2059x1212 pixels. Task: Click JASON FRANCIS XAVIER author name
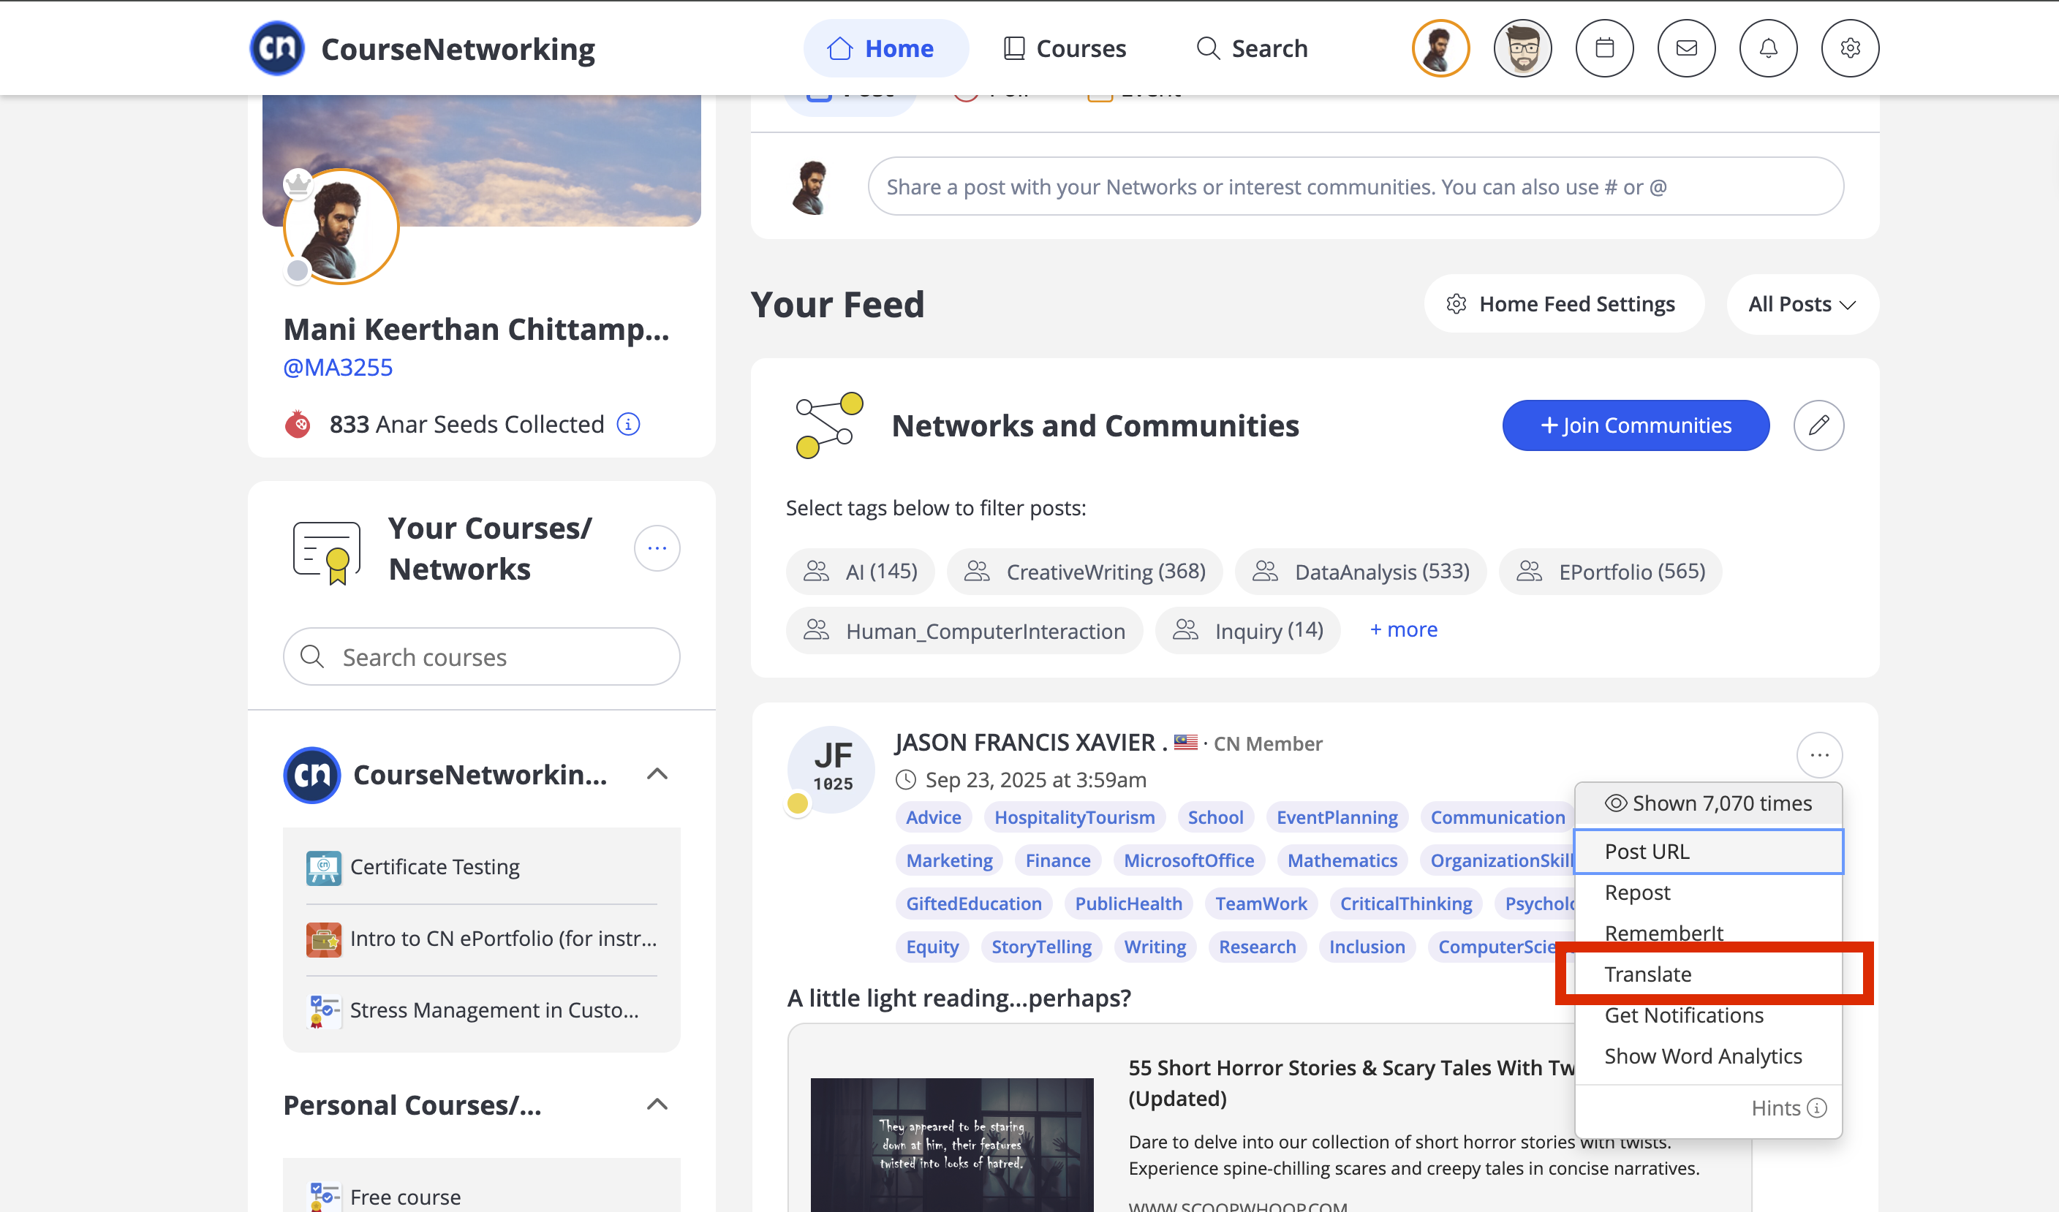tap(1024, 743)
